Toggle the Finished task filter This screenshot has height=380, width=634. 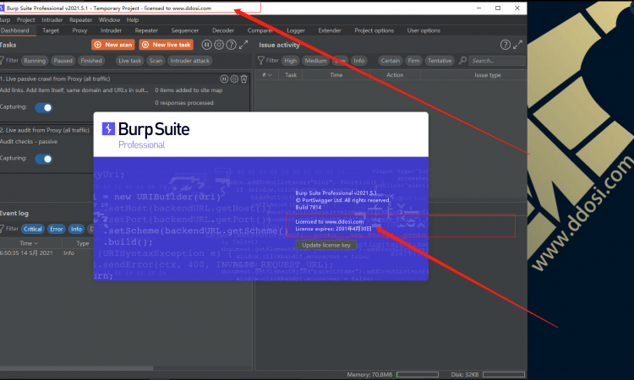(x=91, y=61)
